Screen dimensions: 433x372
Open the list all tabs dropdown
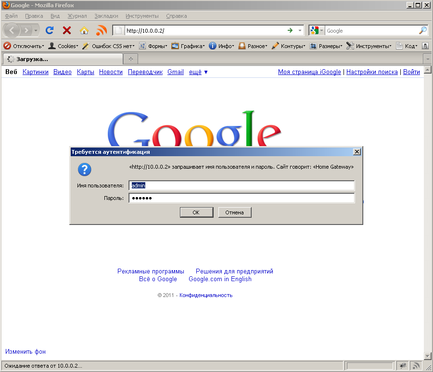pos(428,59)
